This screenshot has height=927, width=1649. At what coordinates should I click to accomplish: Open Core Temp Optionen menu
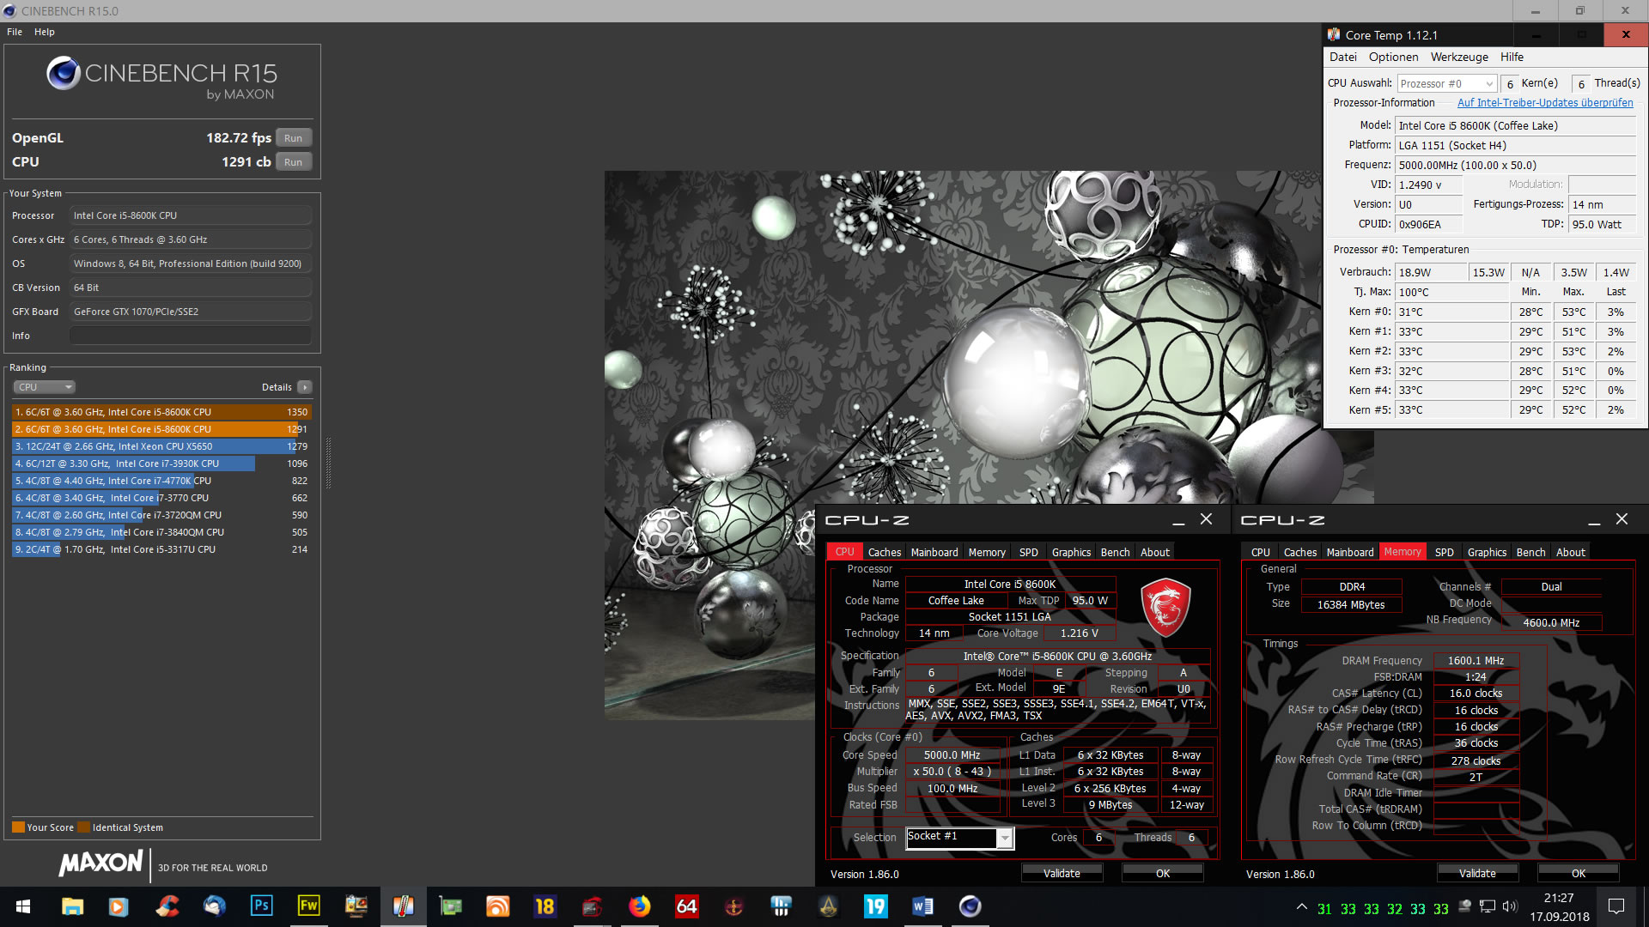(x=1393, y=58)
